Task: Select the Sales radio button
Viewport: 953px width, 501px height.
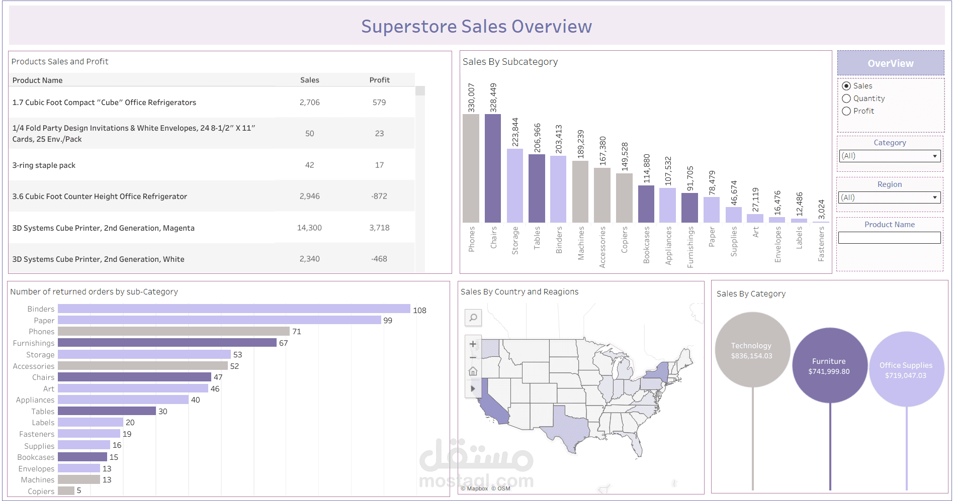Action: [x=846, y=86]
